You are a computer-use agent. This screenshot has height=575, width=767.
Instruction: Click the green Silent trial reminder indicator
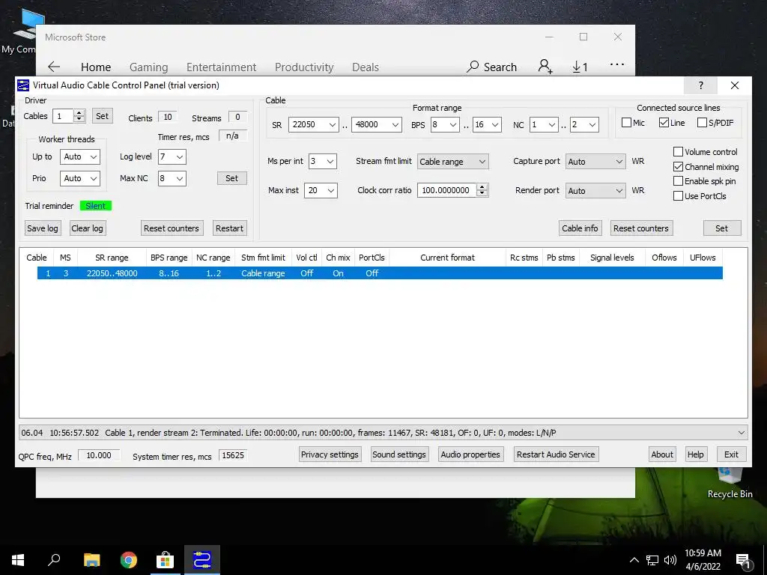[96, 206]
